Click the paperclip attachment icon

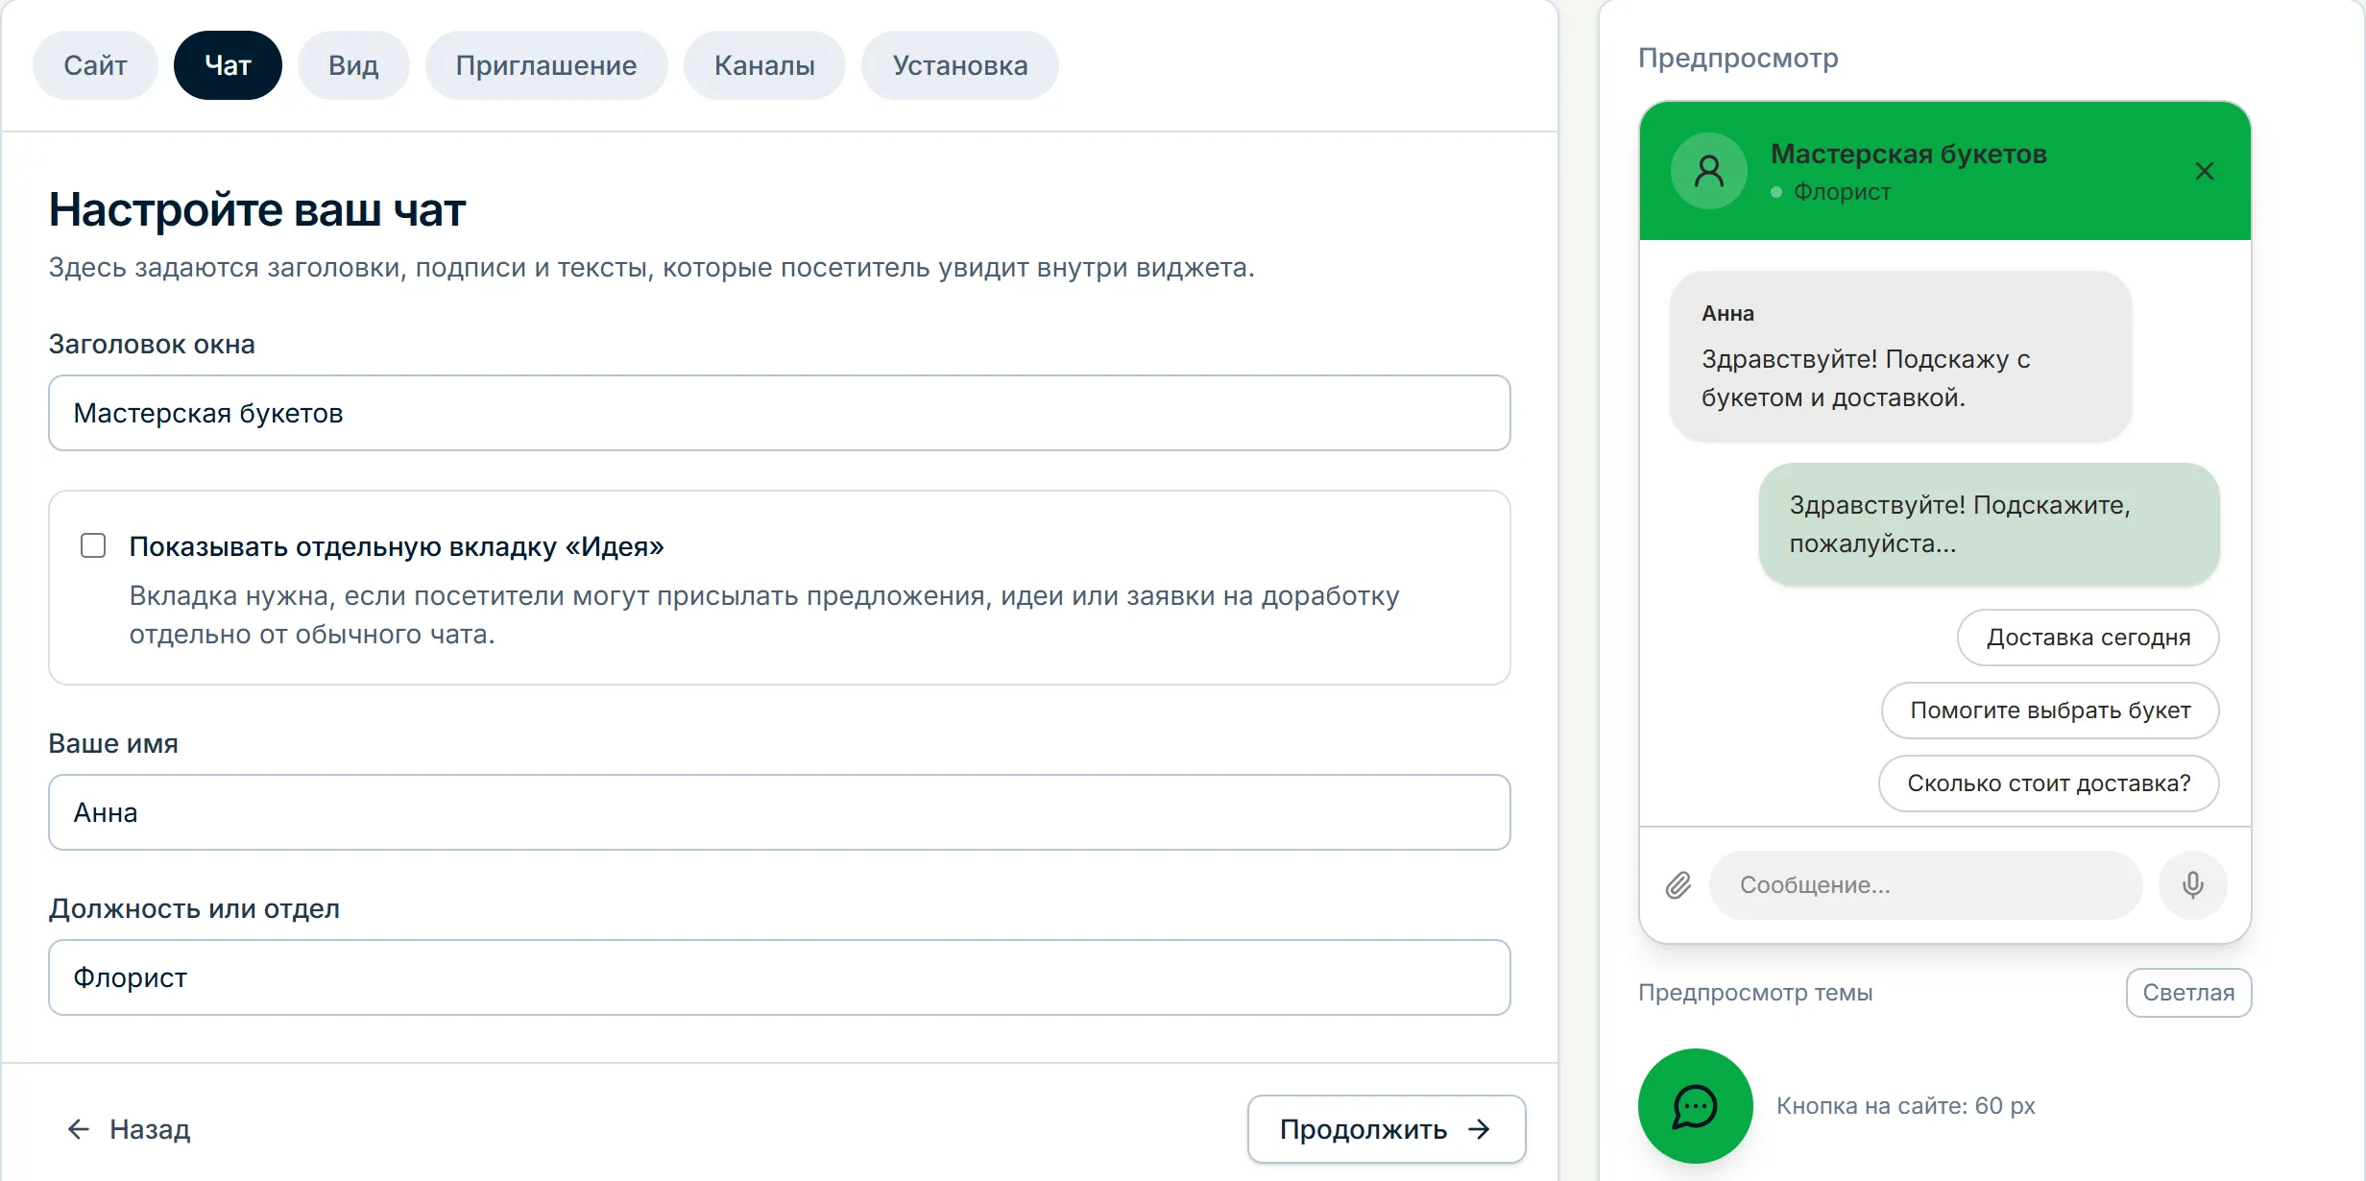[x=1678, y=885]
